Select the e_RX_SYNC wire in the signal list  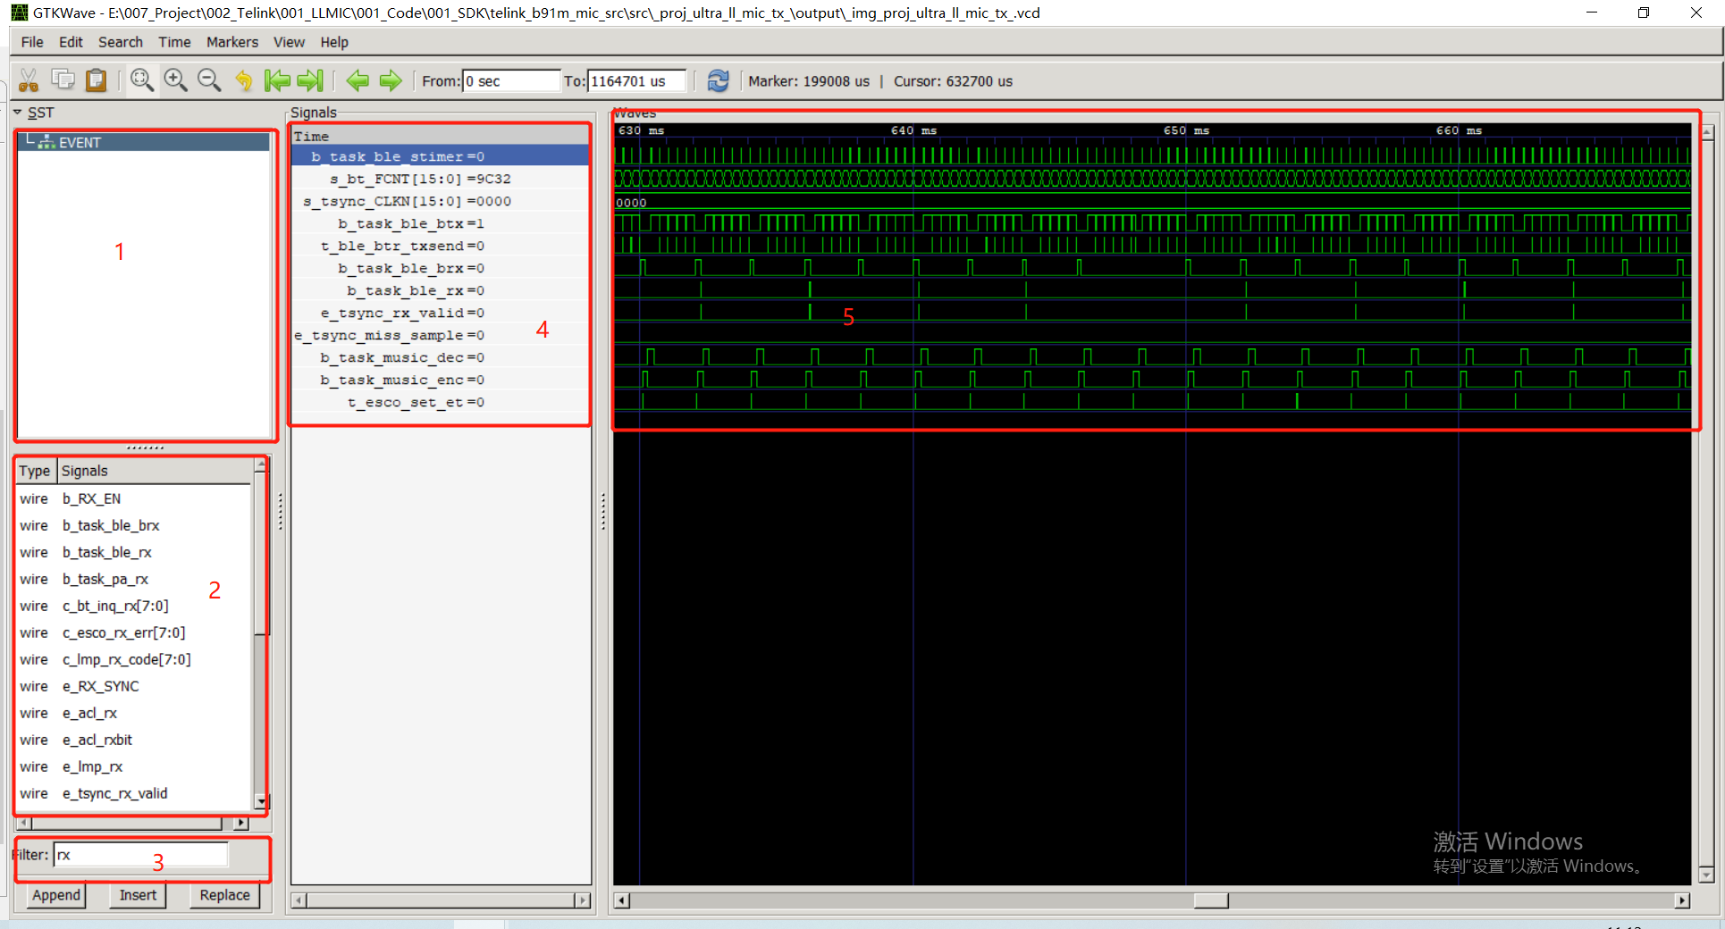coord(101,686)
